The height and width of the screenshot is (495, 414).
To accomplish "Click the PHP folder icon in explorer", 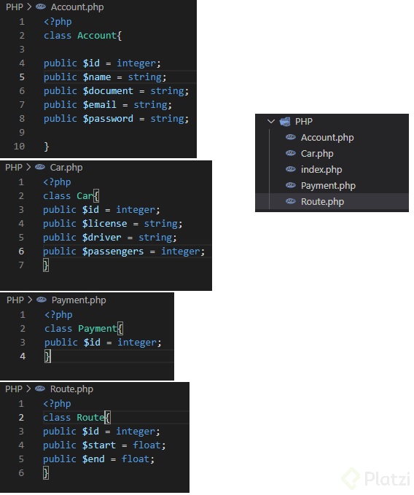I will pyautogui.click(x=285, y=122).
